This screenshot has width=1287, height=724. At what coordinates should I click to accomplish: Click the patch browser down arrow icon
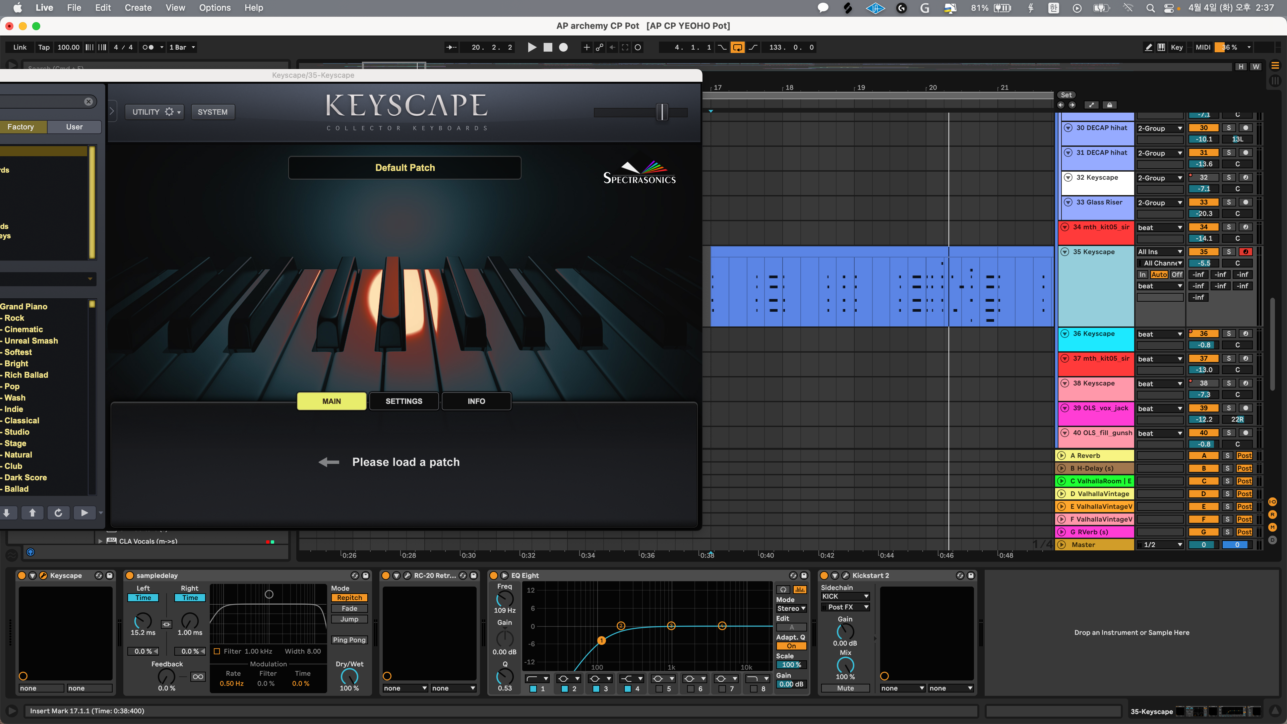click(x=7, y=512)
